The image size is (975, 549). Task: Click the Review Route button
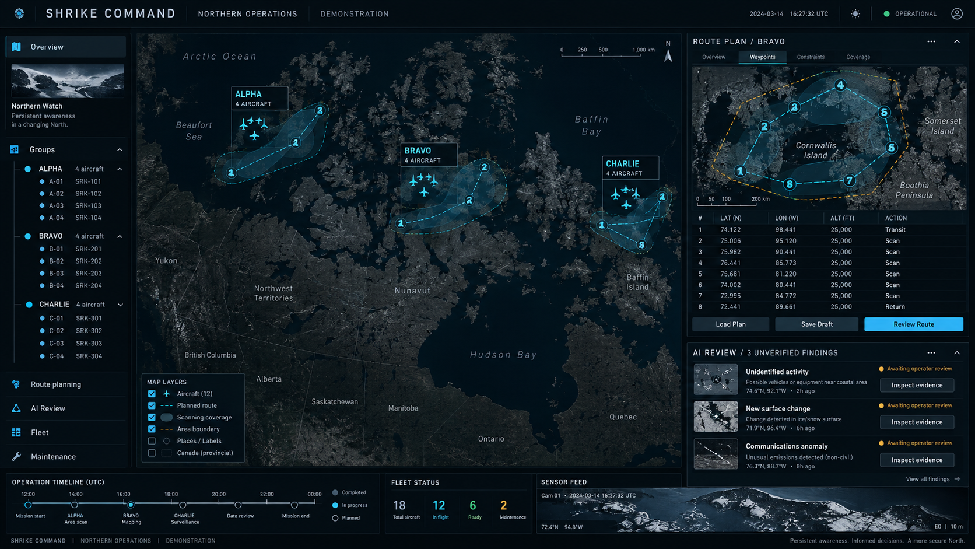pyautogui.click(x=914, y=324)
